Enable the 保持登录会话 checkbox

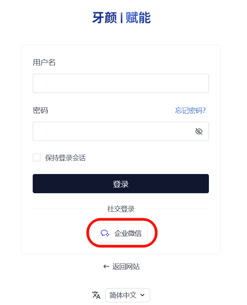pos(37,157)
